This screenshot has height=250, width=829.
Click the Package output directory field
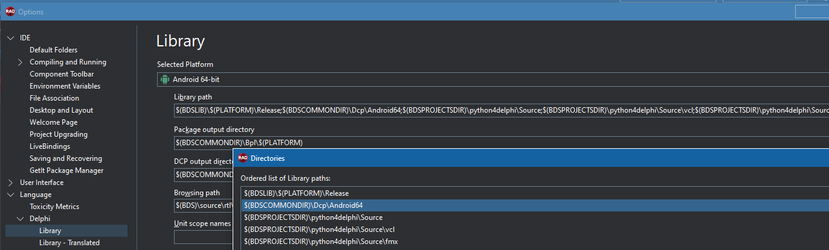pos(502,143)
